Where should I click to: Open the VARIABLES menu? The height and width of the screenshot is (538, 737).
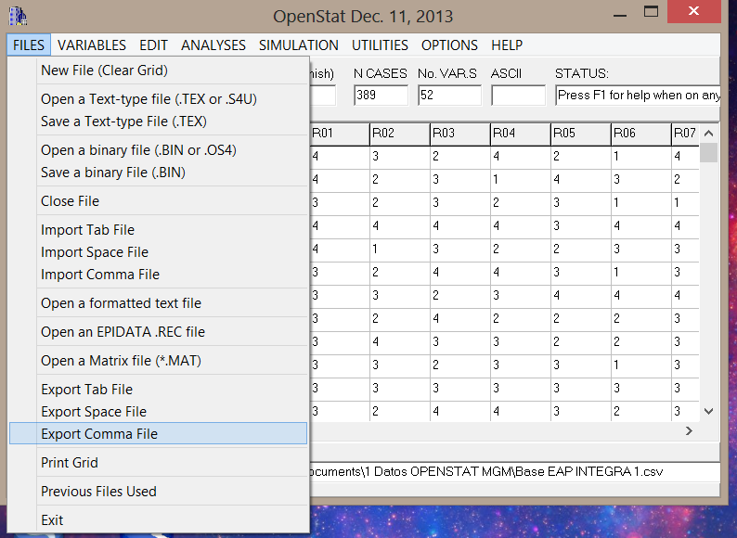[x=92, y=45]
